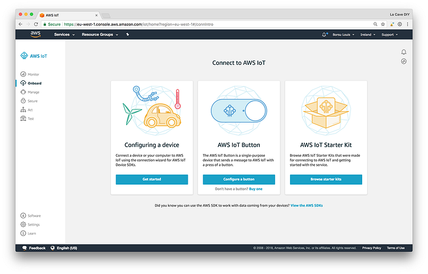Click the Feedback footer link
The width and height of the screenshot is (428, 274).
tap(37, 248)
